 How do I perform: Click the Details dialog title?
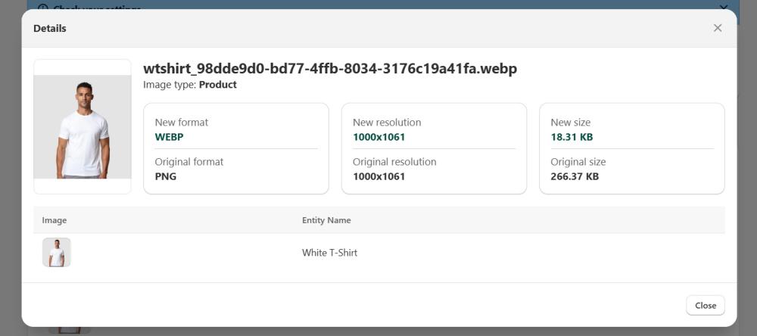(x=50, y=29)
